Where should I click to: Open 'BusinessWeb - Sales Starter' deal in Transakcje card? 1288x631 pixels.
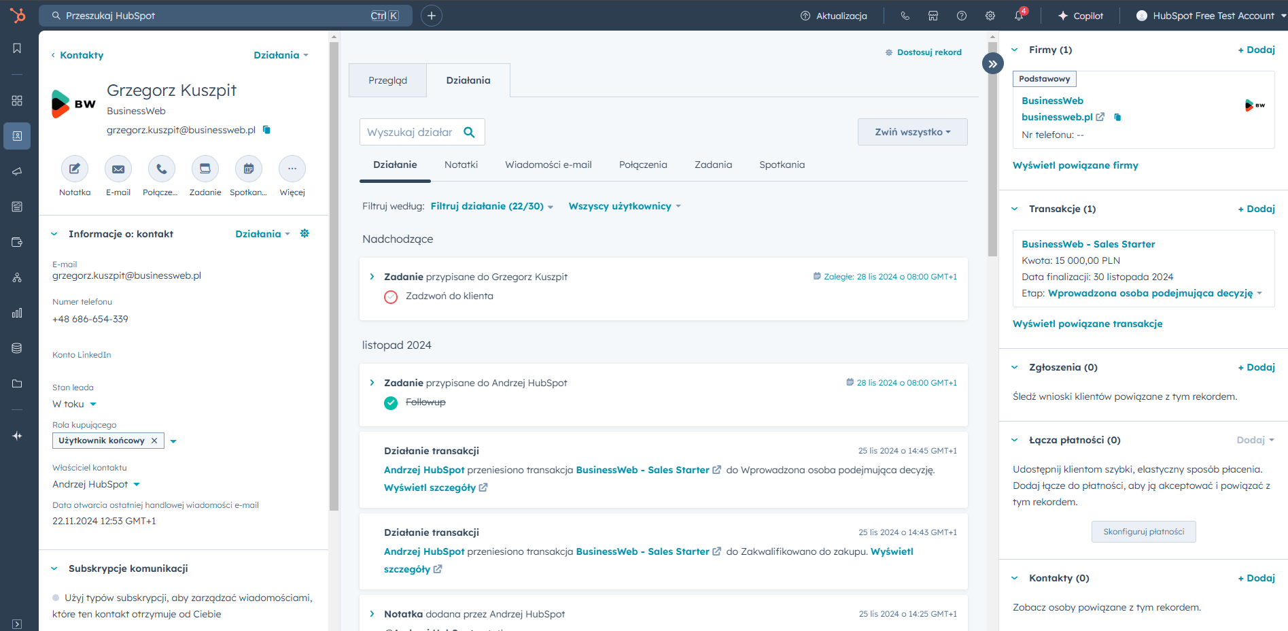pyautogui.click(x=1088, y=244)
